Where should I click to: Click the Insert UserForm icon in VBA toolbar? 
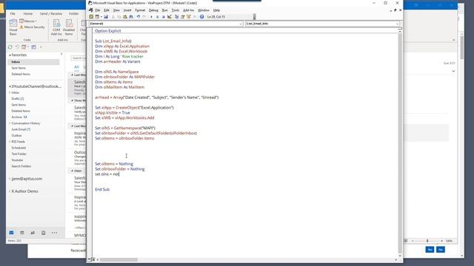point(97,16)
